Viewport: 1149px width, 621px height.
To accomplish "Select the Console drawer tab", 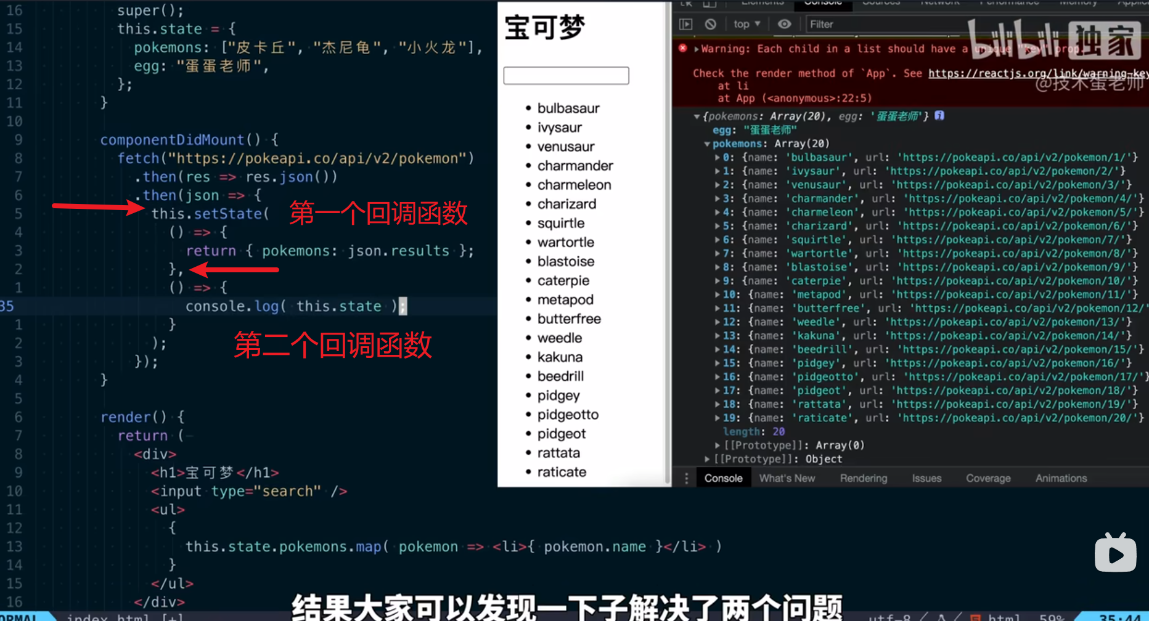I will (724, 478).
